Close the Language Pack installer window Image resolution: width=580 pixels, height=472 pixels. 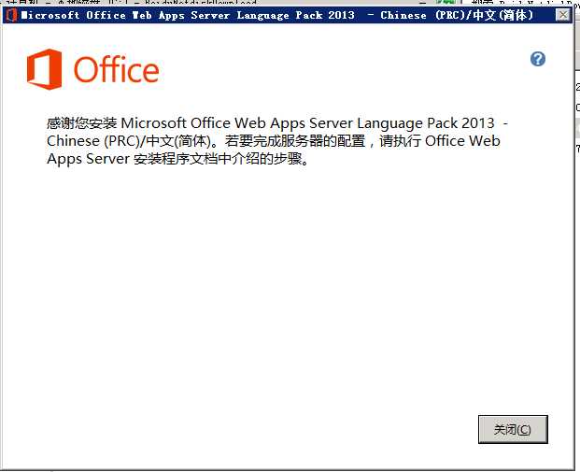click(563, 15)
